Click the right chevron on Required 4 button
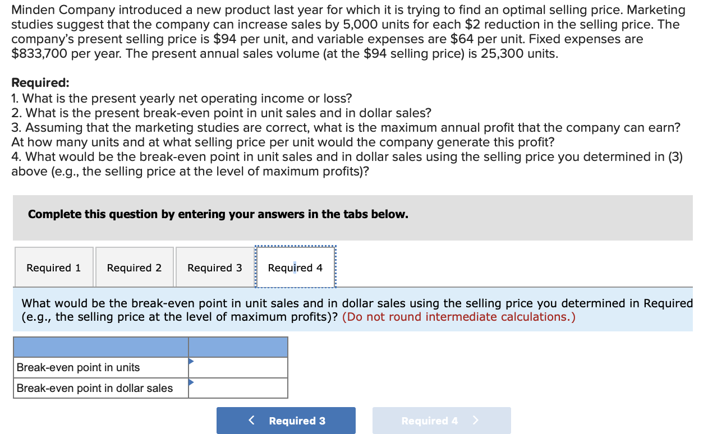708x434 pixels. point(476,420)
